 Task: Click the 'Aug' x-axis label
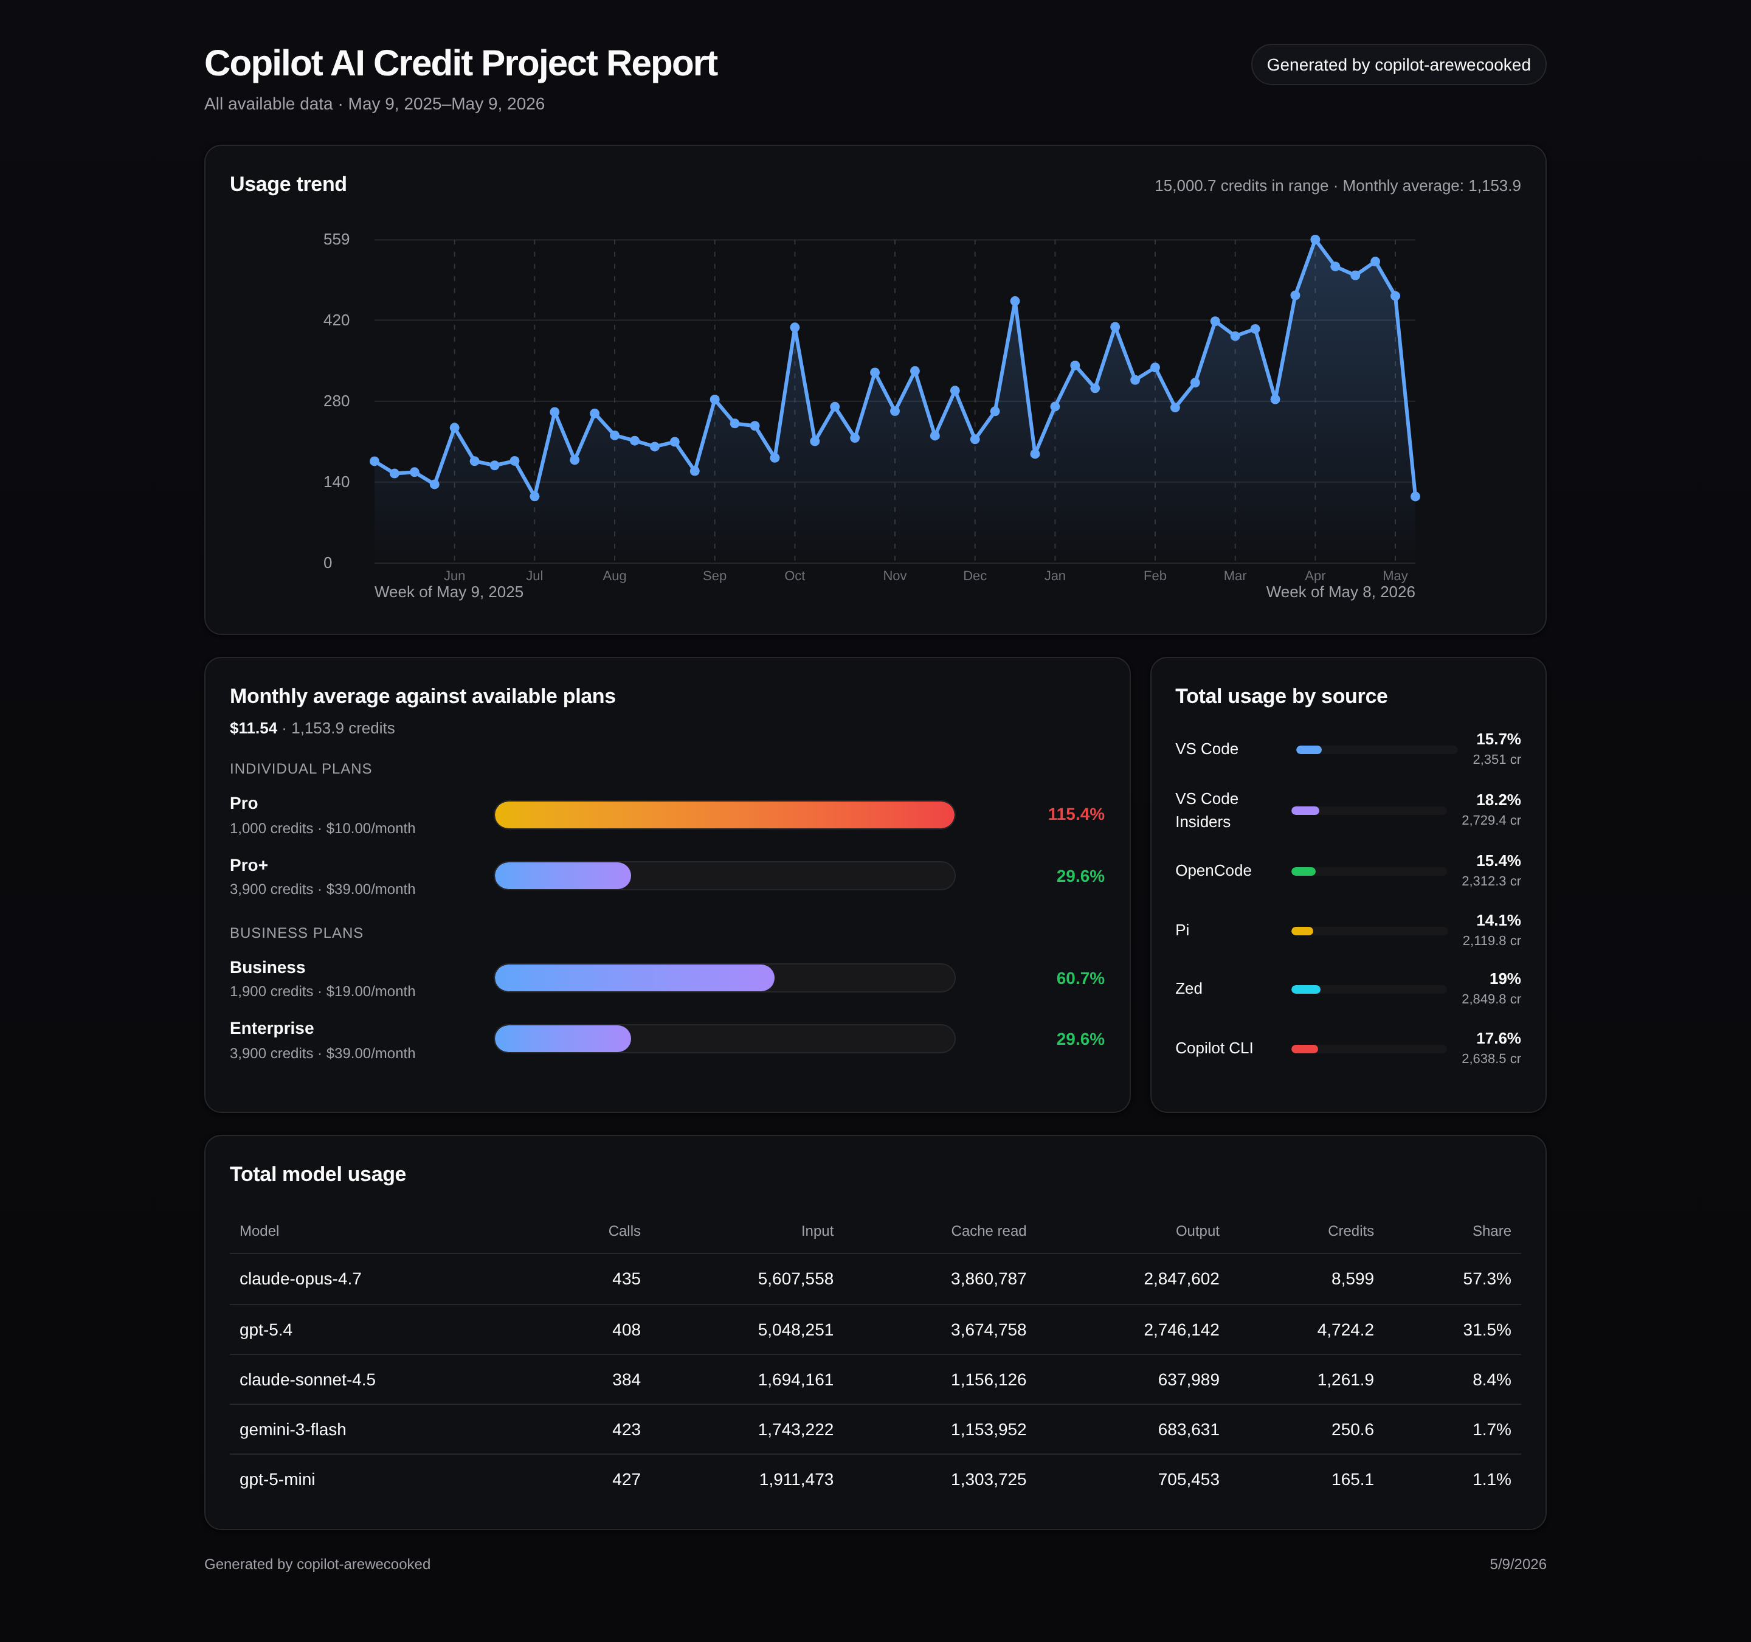615,575
